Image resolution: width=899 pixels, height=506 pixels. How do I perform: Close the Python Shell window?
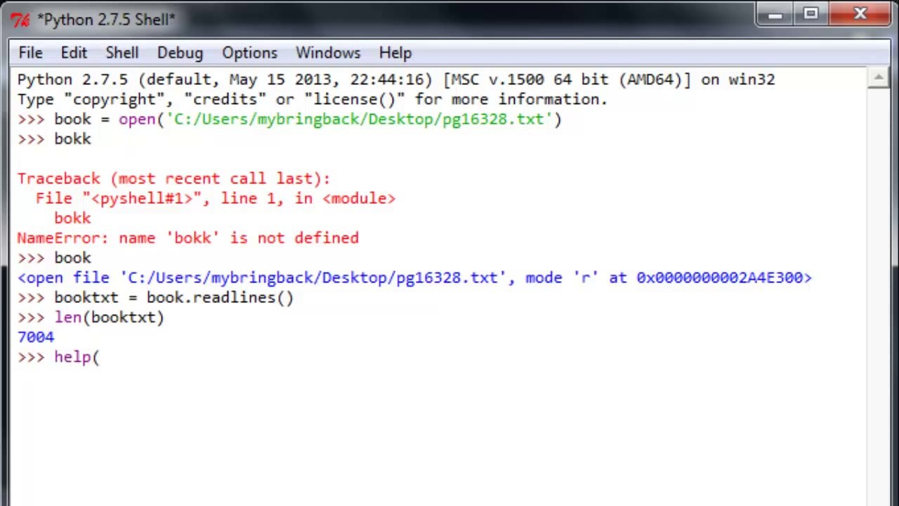point(860,14)
